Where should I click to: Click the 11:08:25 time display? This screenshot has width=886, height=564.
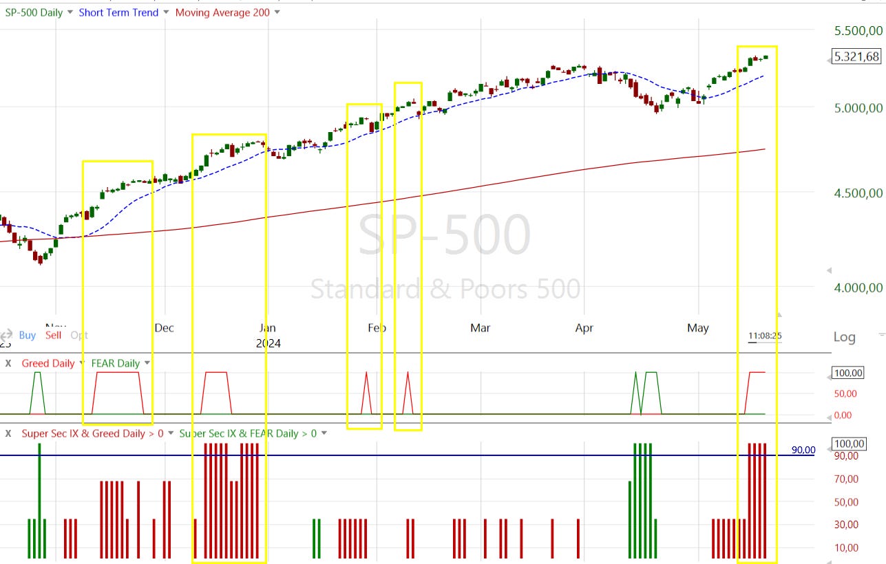pyautogui.click(x=765, y=336)
